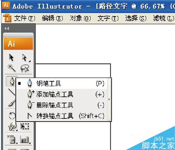Click the tearoff strip of the pen flyout
175x150 pixels.
click(109, 100)
